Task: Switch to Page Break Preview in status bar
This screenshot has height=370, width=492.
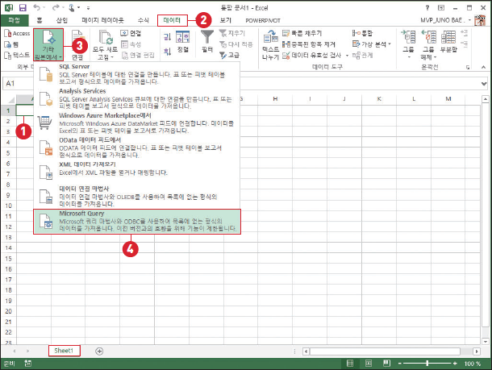Action: click(x=386, y=363)
